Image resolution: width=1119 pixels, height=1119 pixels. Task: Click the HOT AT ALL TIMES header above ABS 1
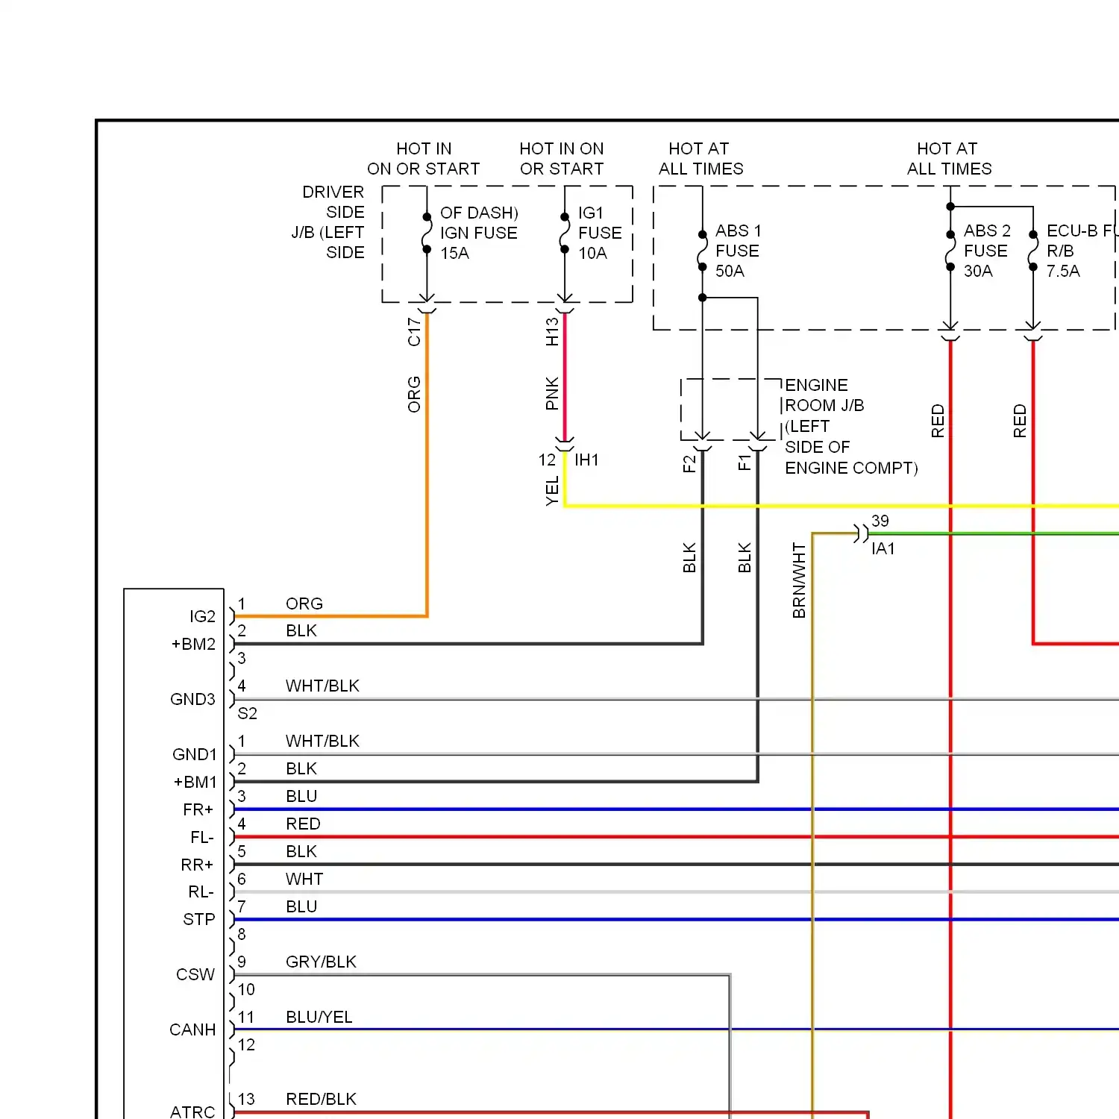[701, 159]
